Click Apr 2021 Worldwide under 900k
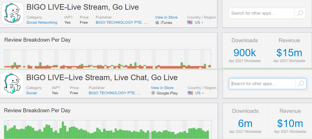 click(245, 61)
